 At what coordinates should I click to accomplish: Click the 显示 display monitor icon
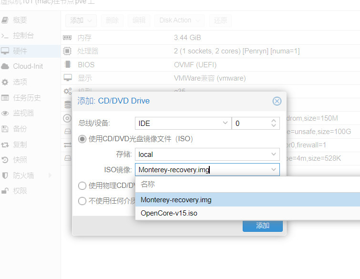68,78
